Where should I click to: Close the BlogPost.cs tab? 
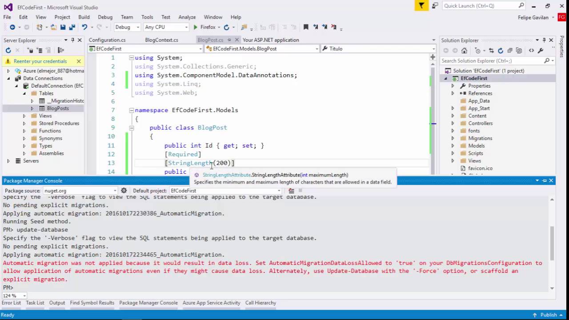(x=236, y=40)
